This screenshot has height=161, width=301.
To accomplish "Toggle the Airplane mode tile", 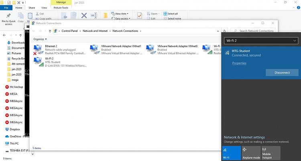I will [251, 153].
